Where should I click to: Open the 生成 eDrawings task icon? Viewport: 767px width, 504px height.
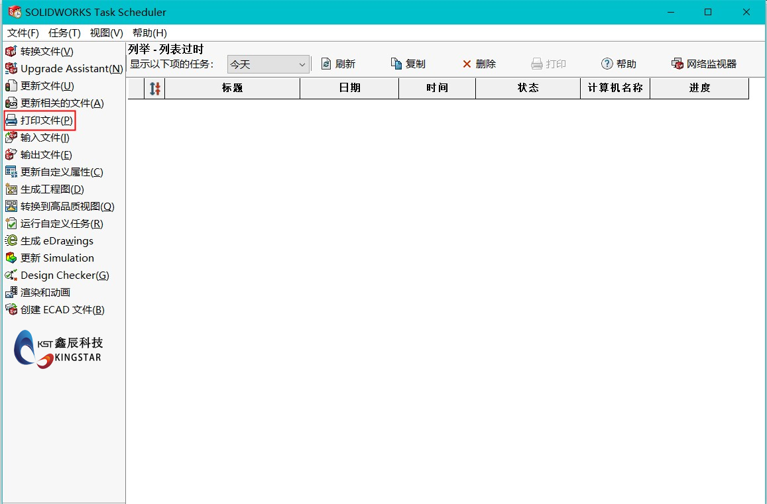(x=11, y=241)
